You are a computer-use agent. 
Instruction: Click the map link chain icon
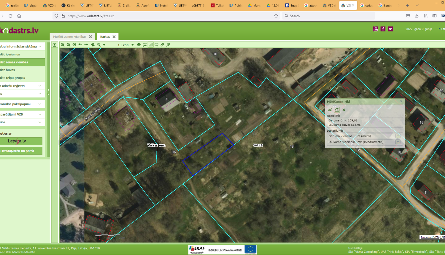(x=162, y=45)
